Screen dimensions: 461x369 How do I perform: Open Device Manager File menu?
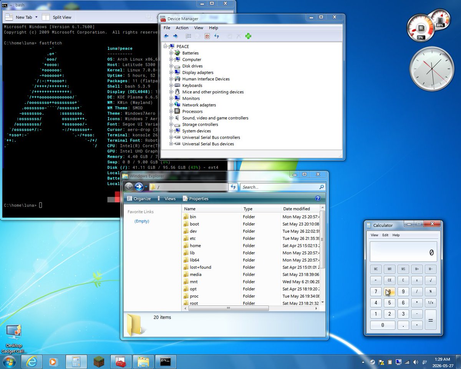tap(167, 28)
